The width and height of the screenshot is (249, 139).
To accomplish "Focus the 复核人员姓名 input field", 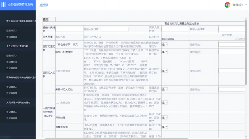I will point(175,29).
